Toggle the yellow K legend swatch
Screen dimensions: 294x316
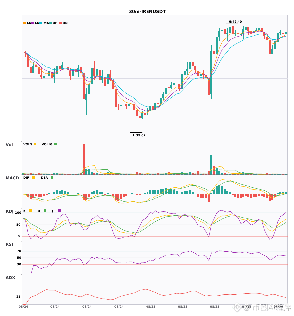tap(30, 211)
